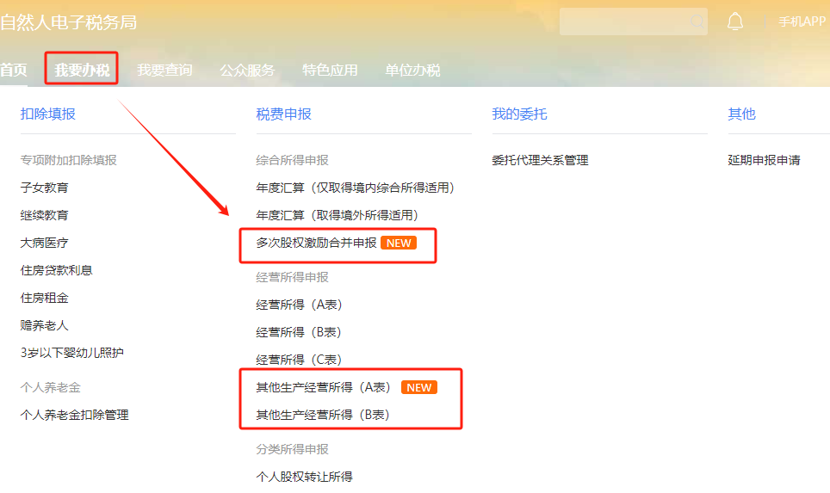Open 子女教育 deduction form
This screenshot has height=493, width=830.
point(45,188)
